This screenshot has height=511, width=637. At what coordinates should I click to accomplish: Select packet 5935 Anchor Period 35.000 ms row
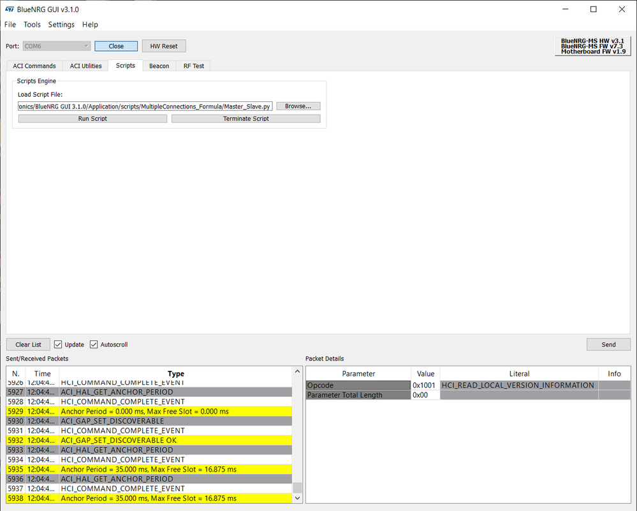(149, 469)
